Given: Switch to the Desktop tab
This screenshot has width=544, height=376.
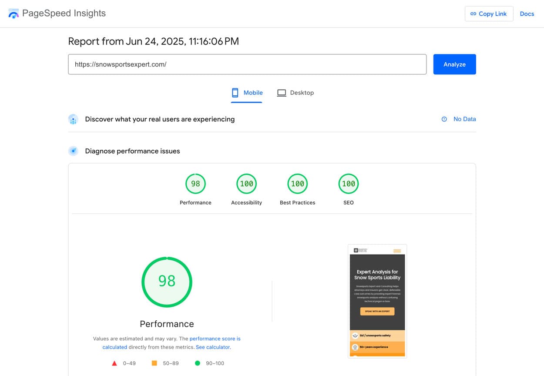Looking at the screenshot, I should (296, 93).
